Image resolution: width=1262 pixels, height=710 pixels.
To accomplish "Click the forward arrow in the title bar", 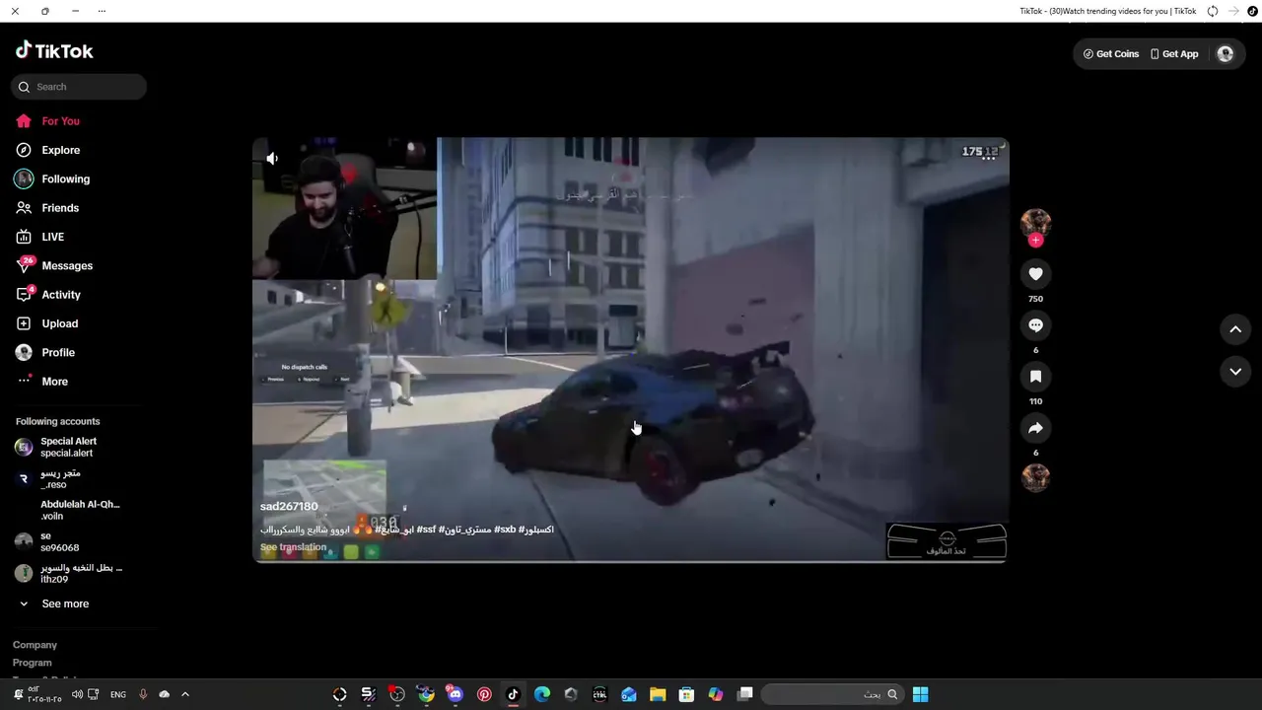I will (x=1233, y=11).
